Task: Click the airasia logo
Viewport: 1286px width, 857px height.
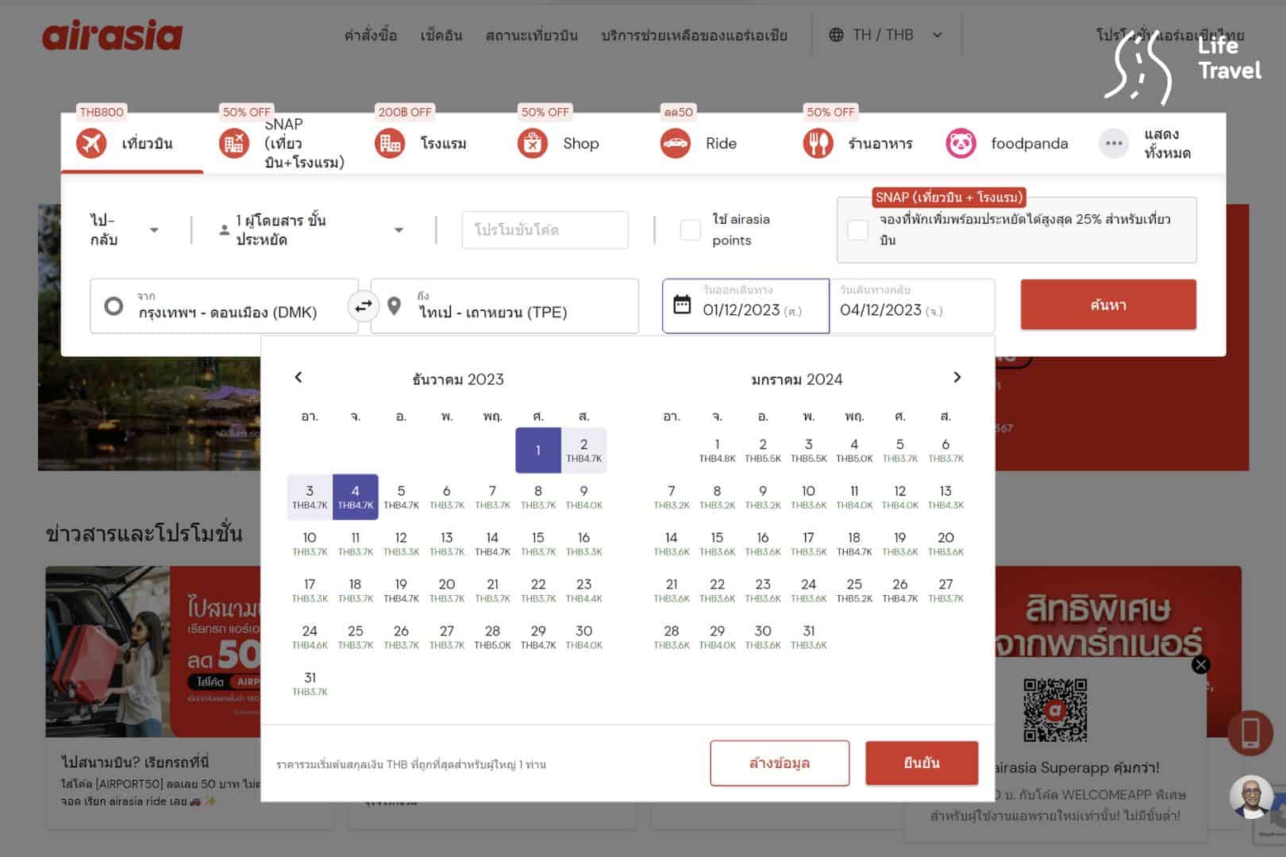Action: [x=112, y=36]
